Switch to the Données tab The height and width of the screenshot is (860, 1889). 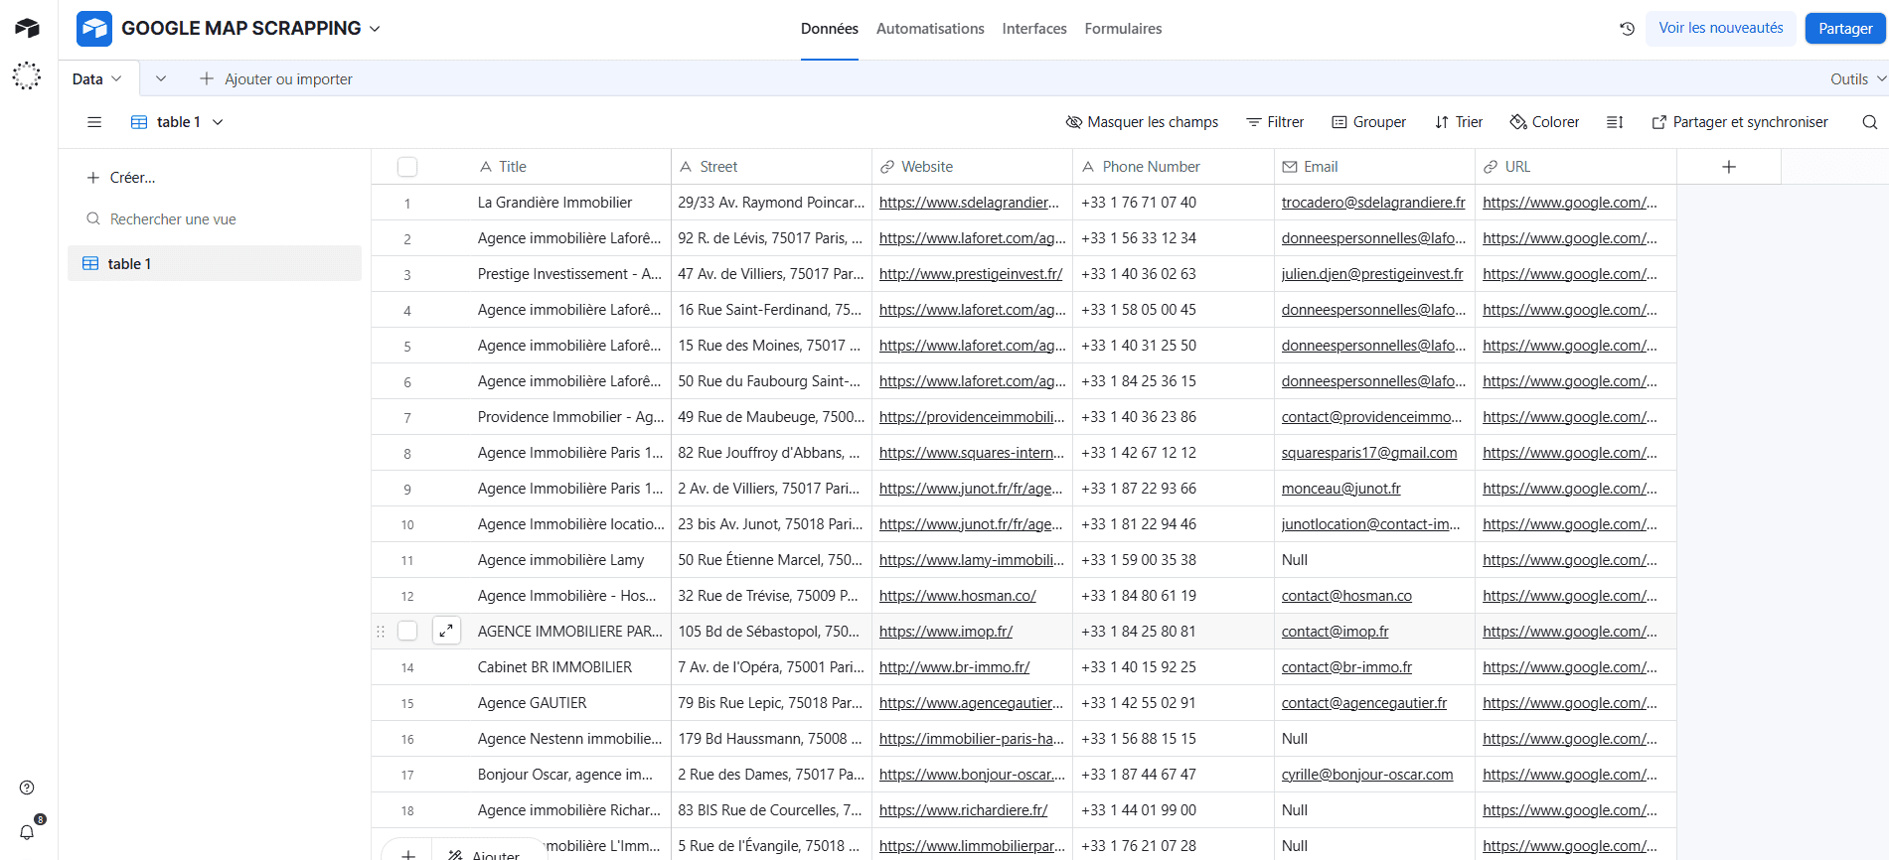pos(830,29)
